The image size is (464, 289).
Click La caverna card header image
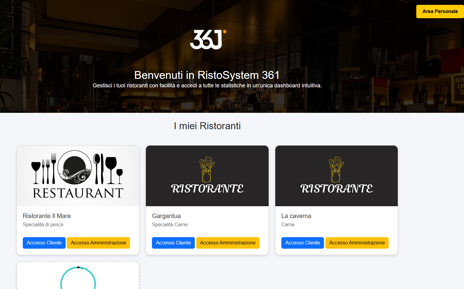click(x=336, y=176)
